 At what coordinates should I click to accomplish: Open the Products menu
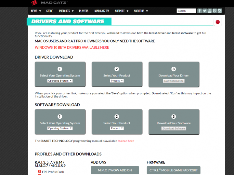[x=66, y=11]
